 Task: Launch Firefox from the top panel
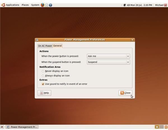click(43, 5)
